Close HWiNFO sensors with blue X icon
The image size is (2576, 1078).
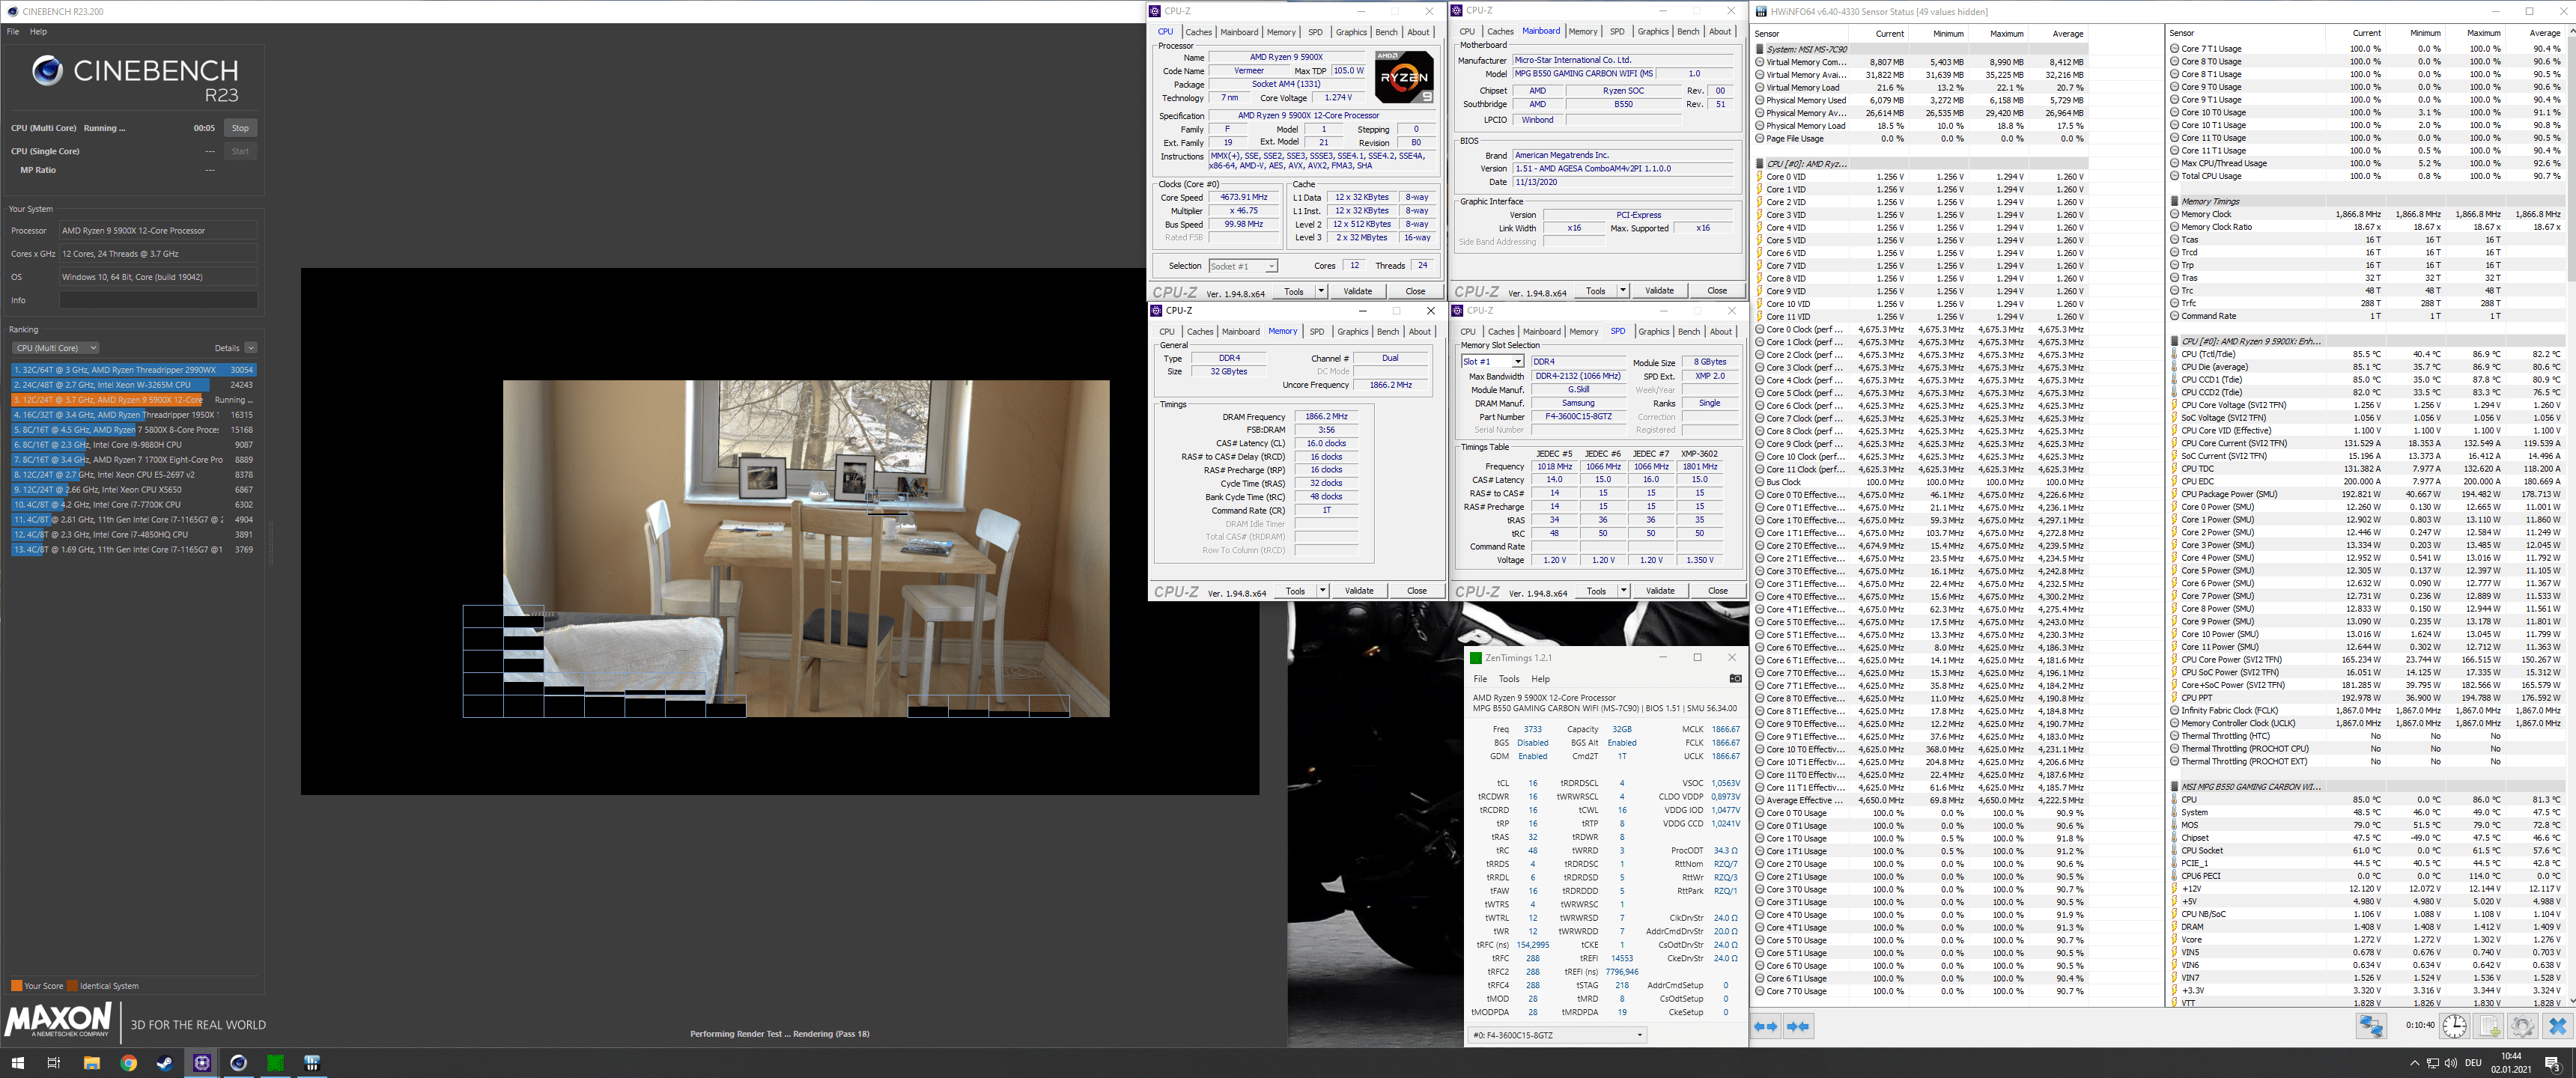click(x=2557, y=1026)
